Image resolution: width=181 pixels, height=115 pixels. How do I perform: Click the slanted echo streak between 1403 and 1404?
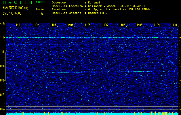click(63, 52)
